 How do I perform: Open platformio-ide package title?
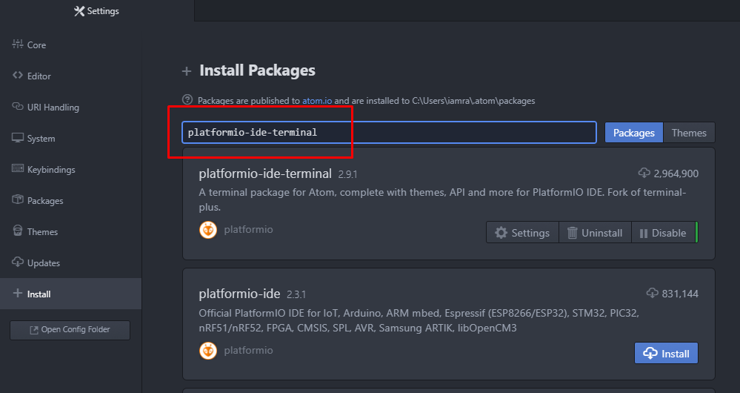point(239,294)
